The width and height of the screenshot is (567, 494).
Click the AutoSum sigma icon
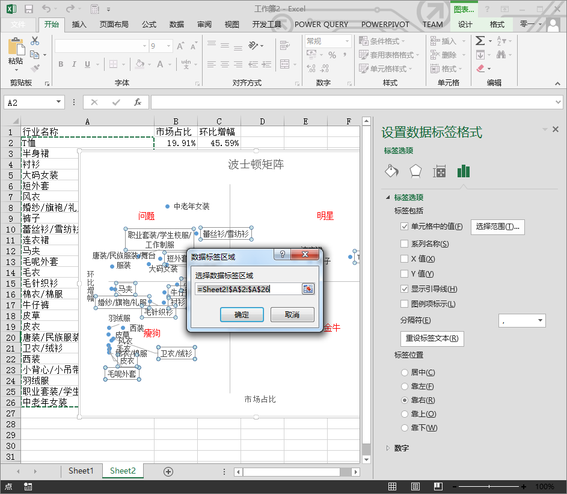(480, 41)
